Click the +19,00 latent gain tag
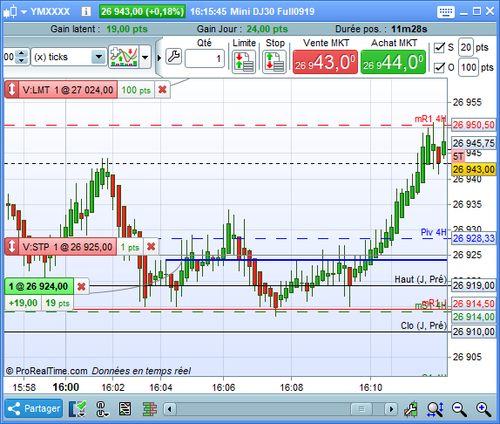This screenshot has height=424, width=500. 23,303
